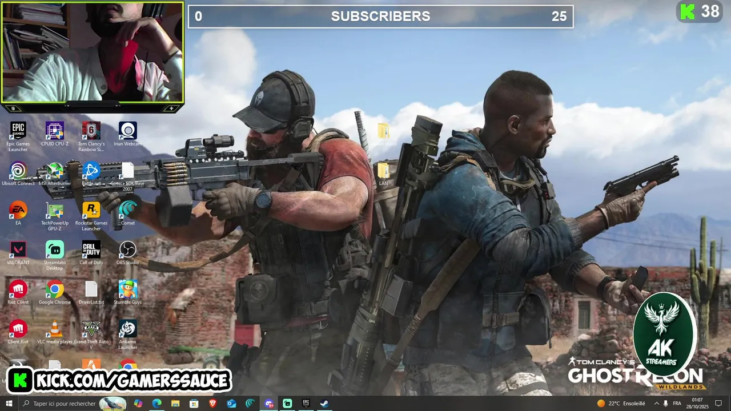Select the Ubisoft Connect desktop icon
The height and width of the screenshot is (411, 731).
click(18, 174)
